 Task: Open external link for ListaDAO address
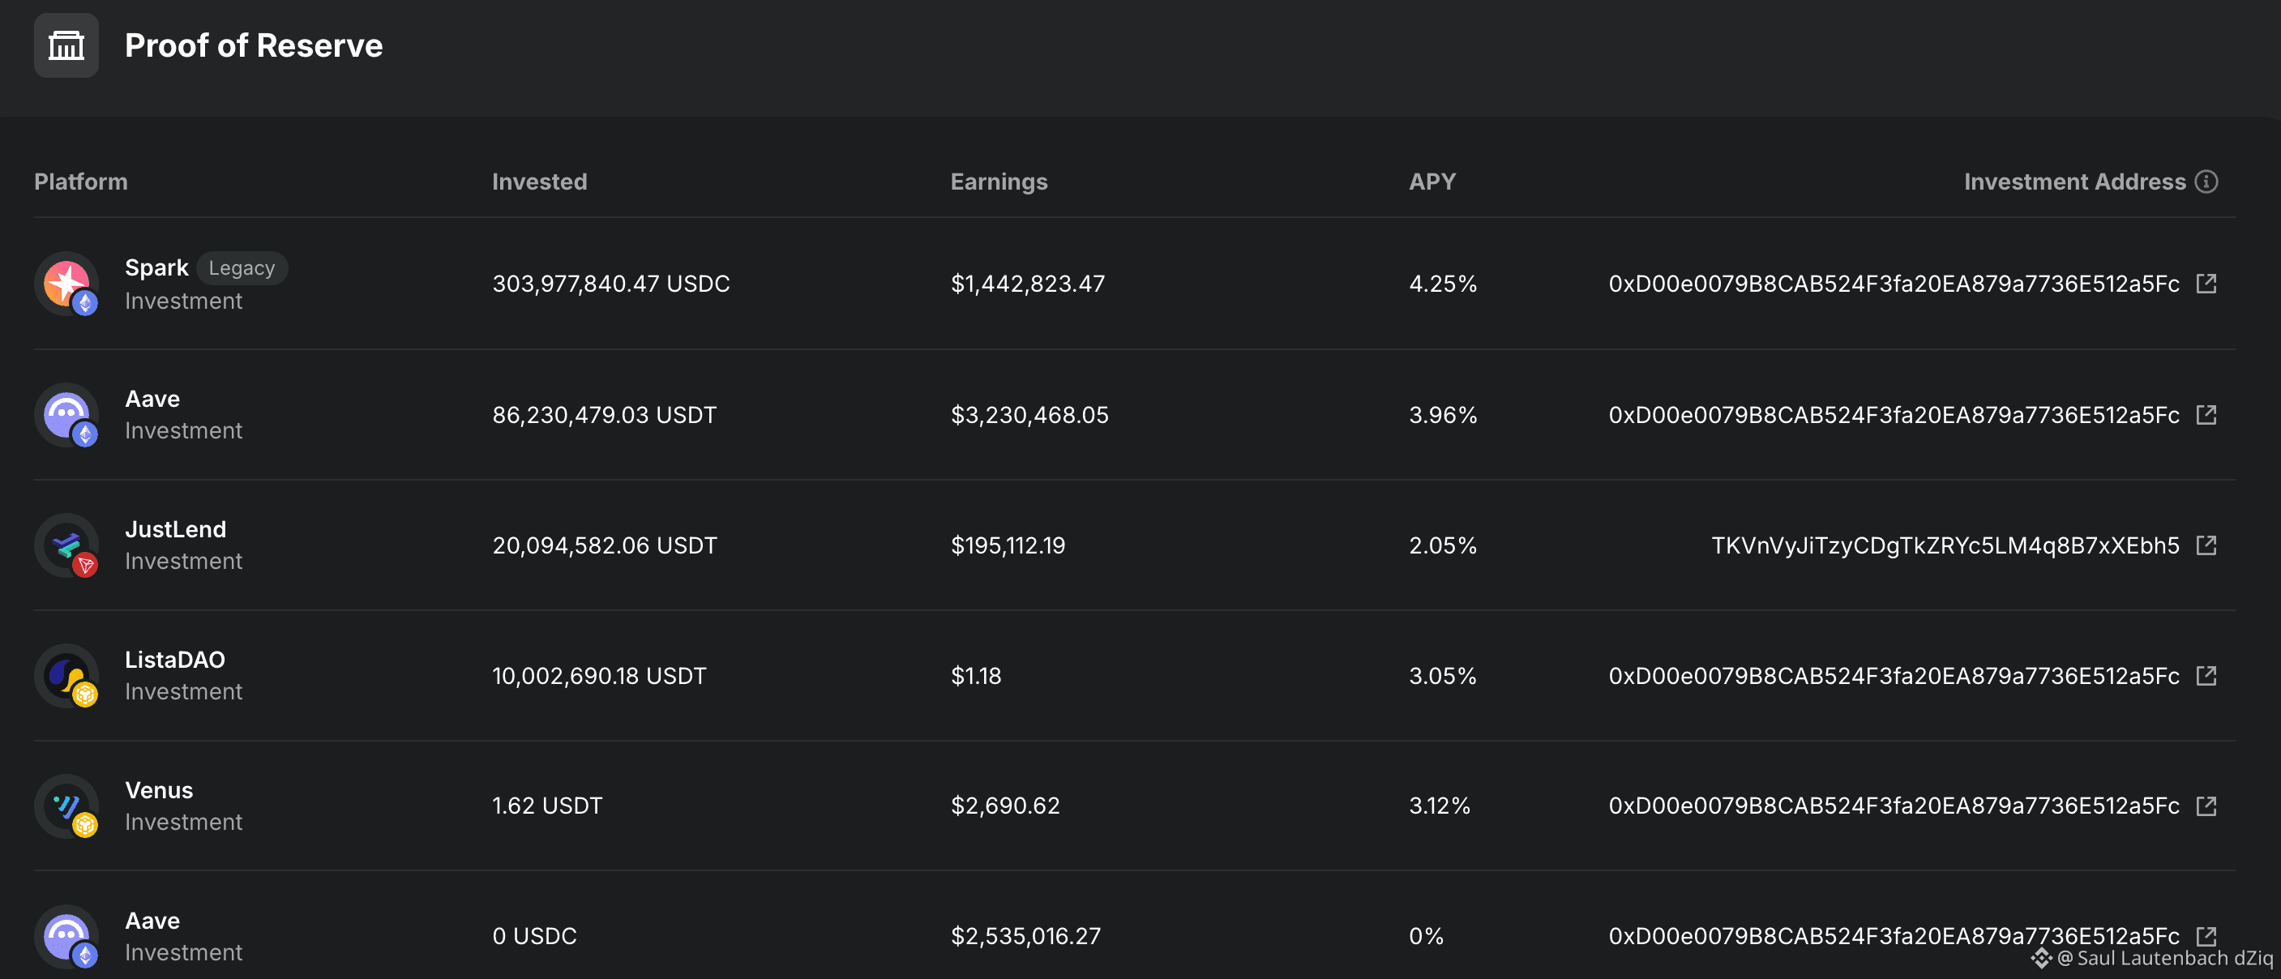2206,675
